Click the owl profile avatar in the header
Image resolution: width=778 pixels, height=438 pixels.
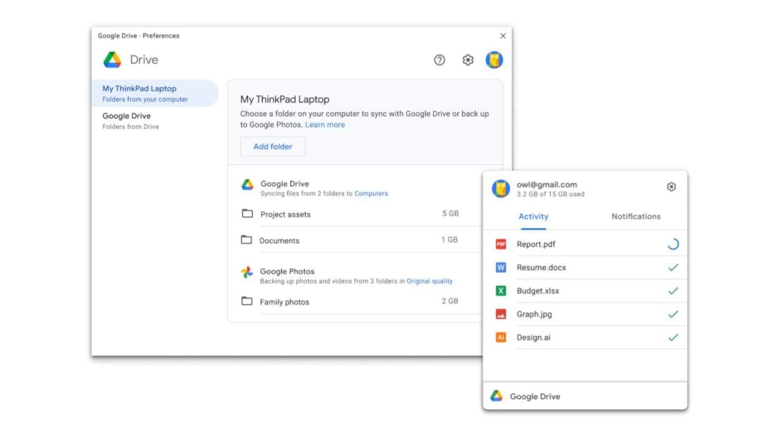coord(494,60)
